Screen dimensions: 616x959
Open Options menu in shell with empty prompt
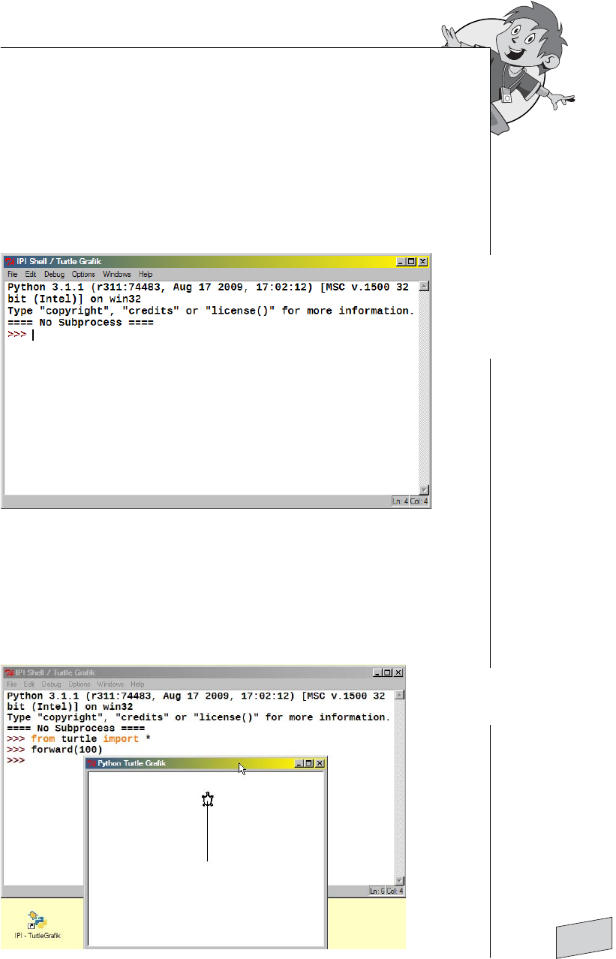83,275
